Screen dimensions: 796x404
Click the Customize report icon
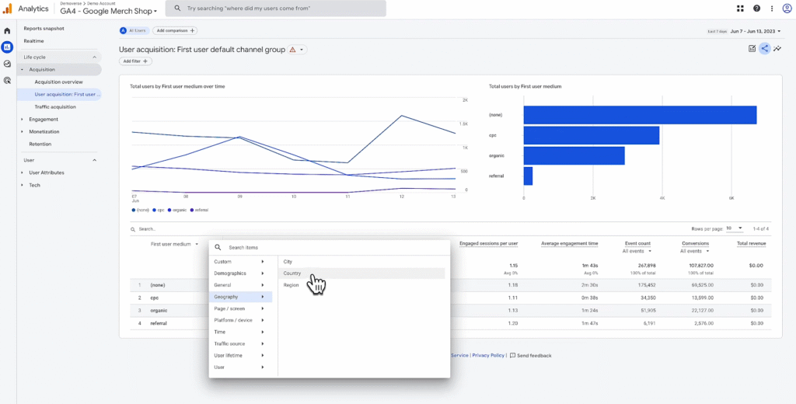[x=752, y=49]
